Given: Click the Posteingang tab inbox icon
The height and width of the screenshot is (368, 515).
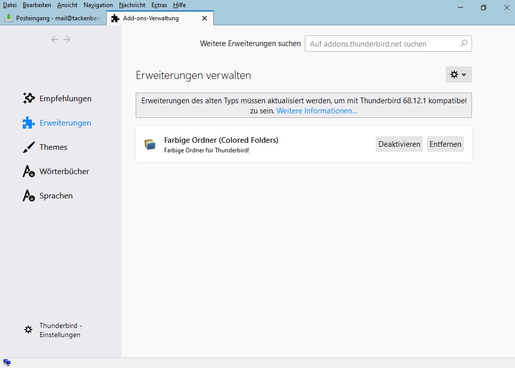Looking at the screenshot, I should 9,18.
